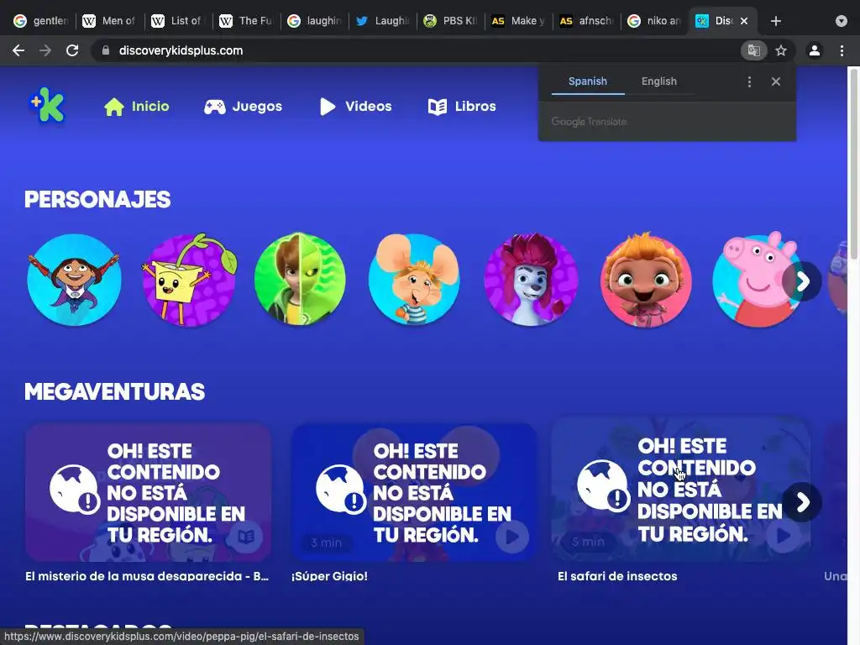Close the Google Translate popup
This screenshot has height=645, width=860.
(775, 81)
